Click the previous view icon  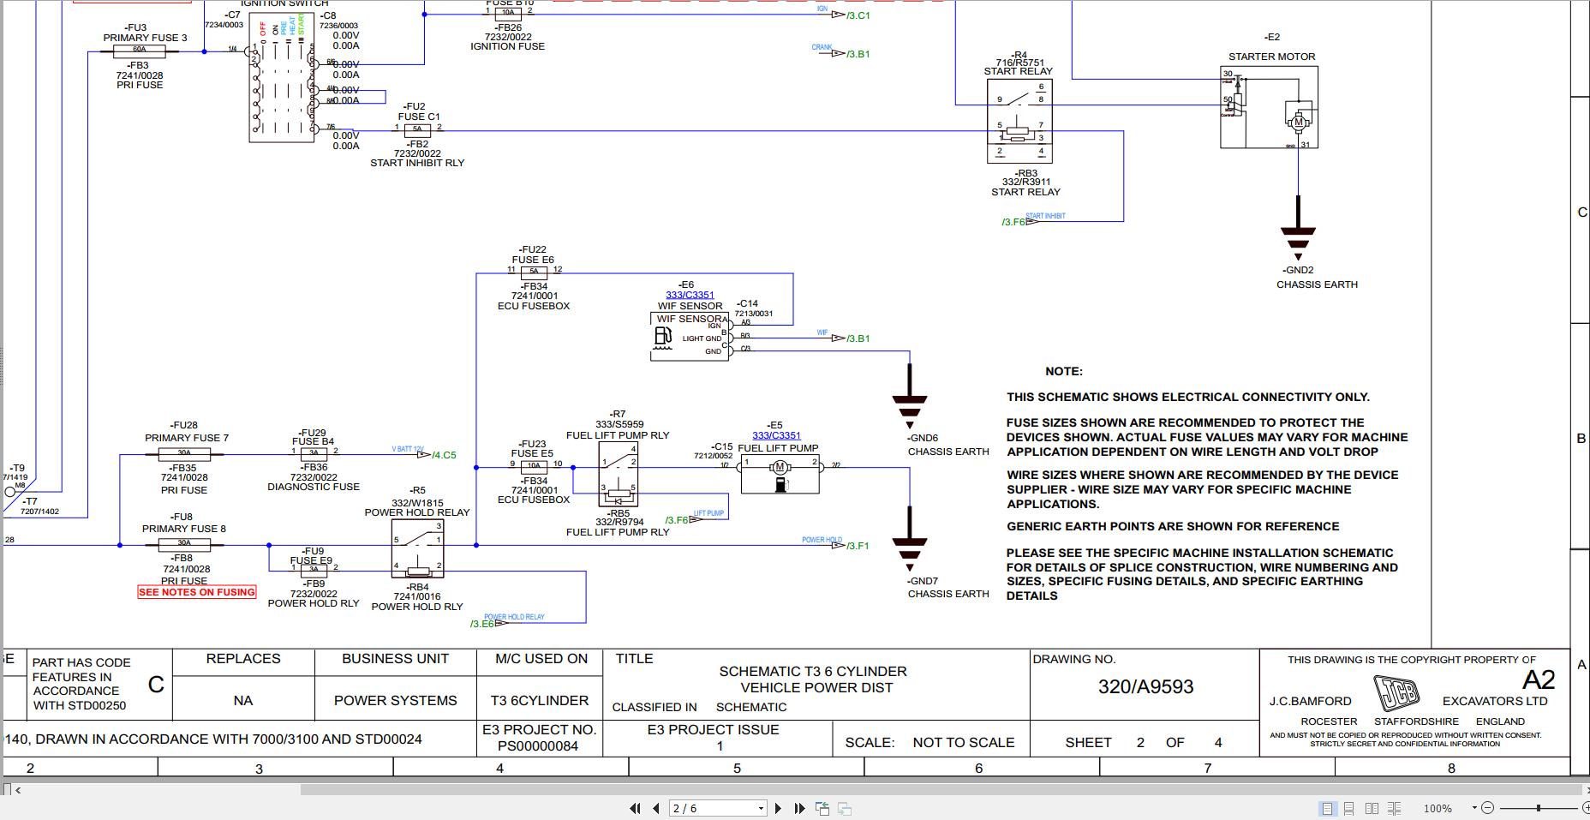(x=823, y=808)
